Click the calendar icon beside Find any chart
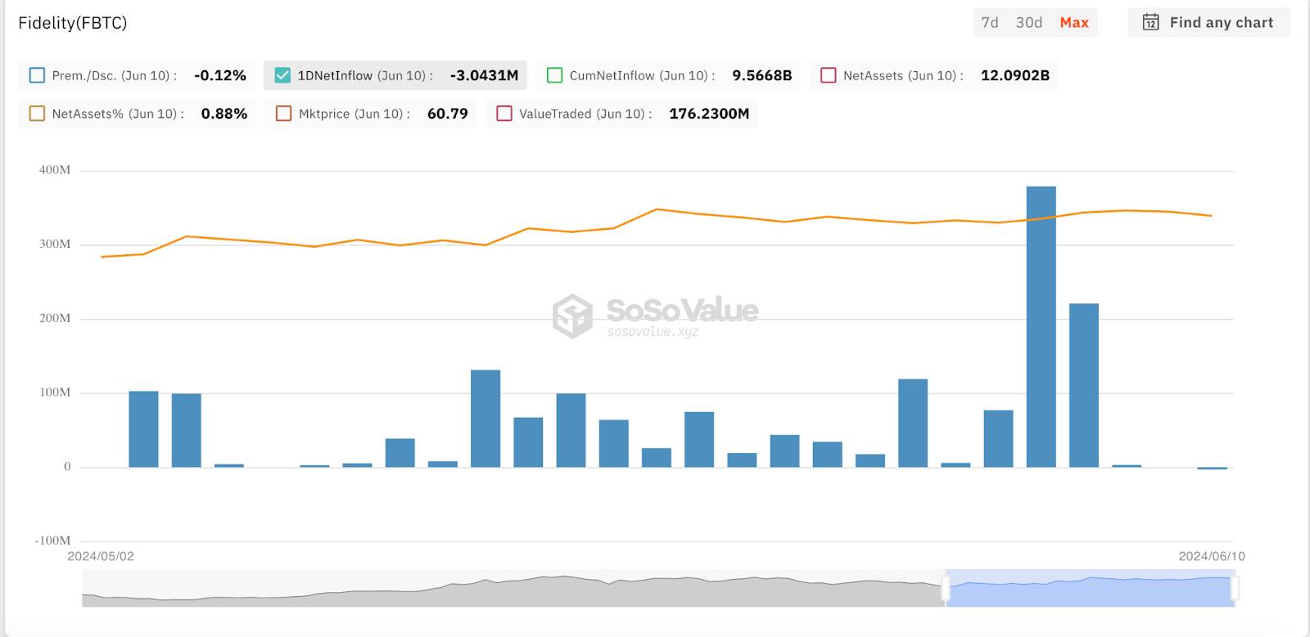The image size is (1310, 637). click(1150, 22)
